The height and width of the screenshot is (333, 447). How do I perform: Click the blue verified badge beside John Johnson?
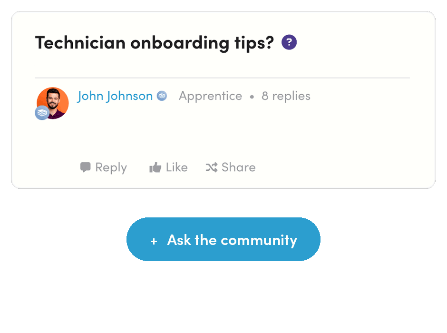coord(161,96)
